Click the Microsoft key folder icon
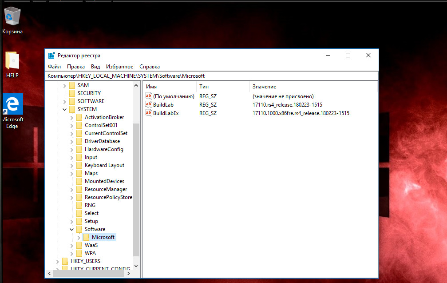This screenshot has width=447, height=283. click(87, 237)
